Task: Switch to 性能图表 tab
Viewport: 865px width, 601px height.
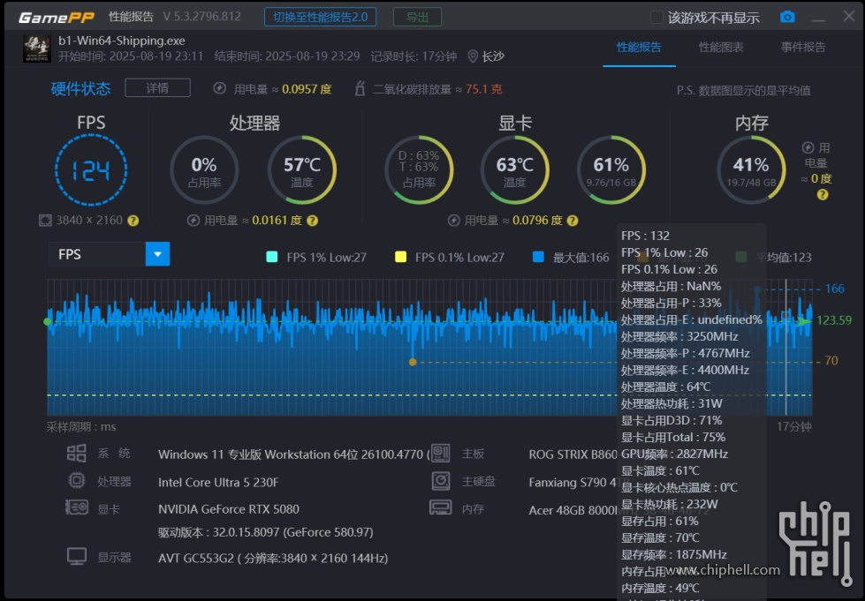Action: [721, 48]
